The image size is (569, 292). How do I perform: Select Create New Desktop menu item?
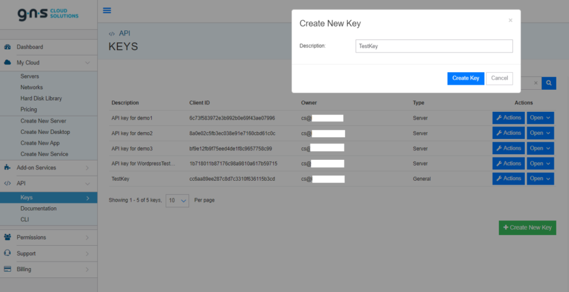click(46, 132)
